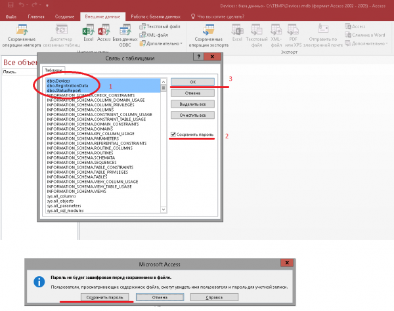394x311 pixels.
Task: Import a text file (Текстовый файл)
Action: tap(160, 26)
